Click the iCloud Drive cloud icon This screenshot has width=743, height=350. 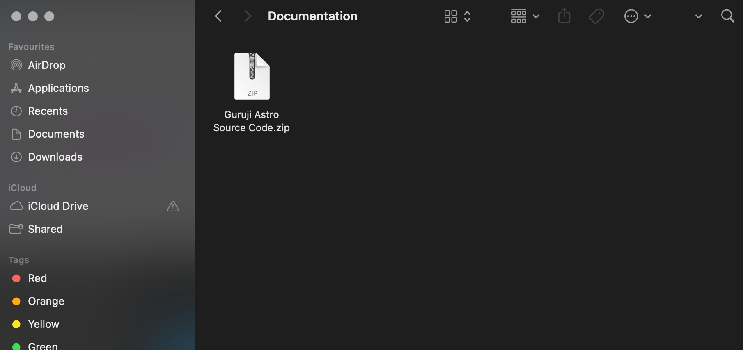[16, 206]
